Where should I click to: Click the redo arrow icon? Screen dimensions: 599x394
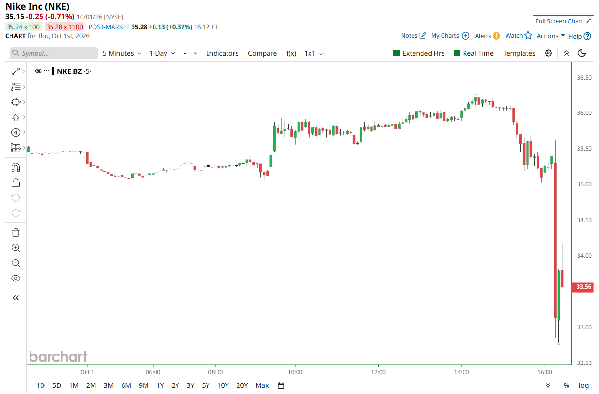coord(16,213)
